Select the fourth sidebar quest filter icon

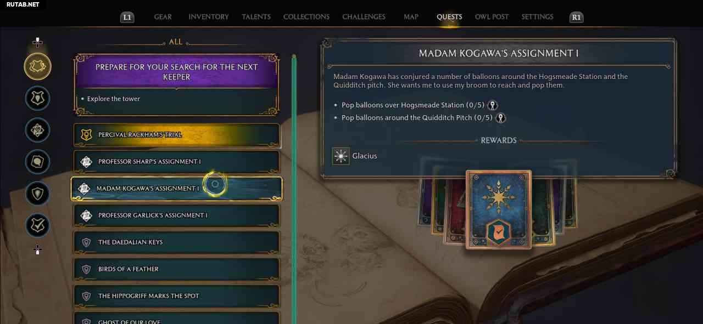click(37, 162)
